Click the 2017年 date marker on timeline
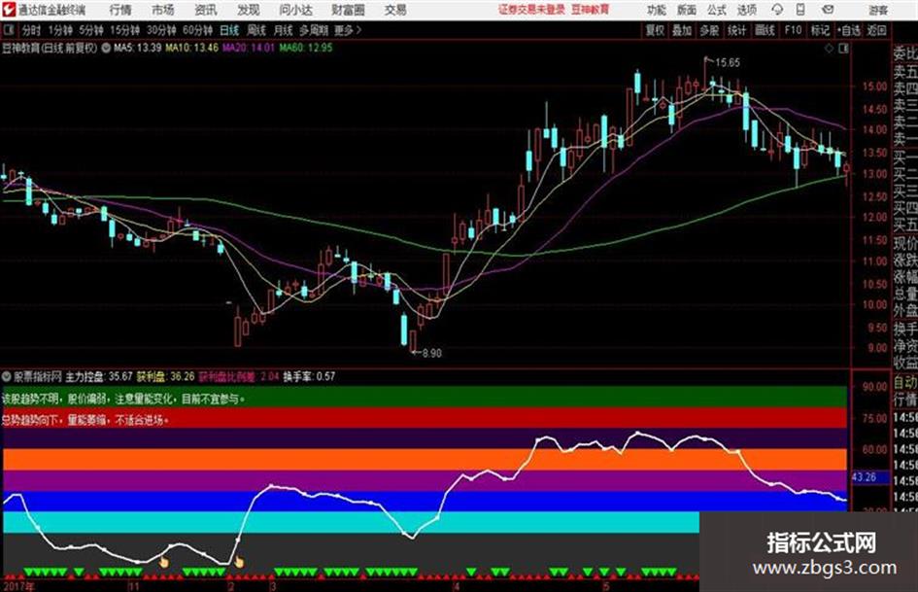Viewport: 918px width, 592px height. [18, 585]
